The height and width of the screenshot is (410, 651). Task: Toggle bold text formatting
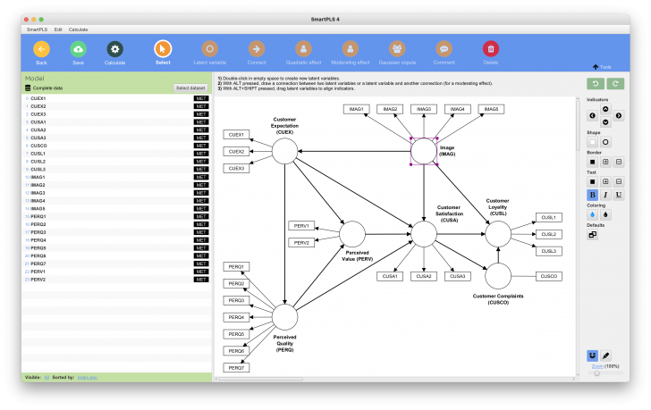click(x=593, y=195)
